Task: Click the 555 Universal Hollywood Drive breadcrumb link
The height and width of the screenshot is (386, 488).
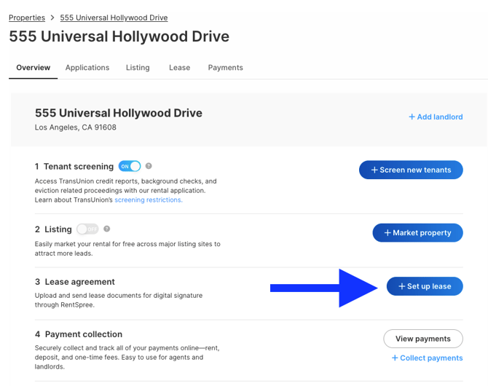Action: coord(114,17)
